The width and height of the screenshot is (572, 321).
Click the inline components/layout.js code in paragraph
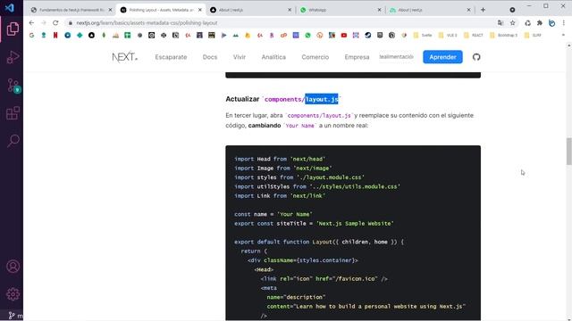pos(319,116)
